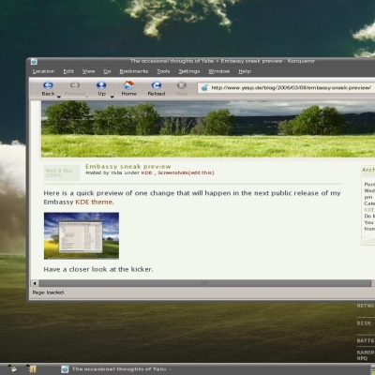The image size is (375, 375).
Task: Open the bookmarks book launcher in the panel
Action: click(x=31, y=368)
